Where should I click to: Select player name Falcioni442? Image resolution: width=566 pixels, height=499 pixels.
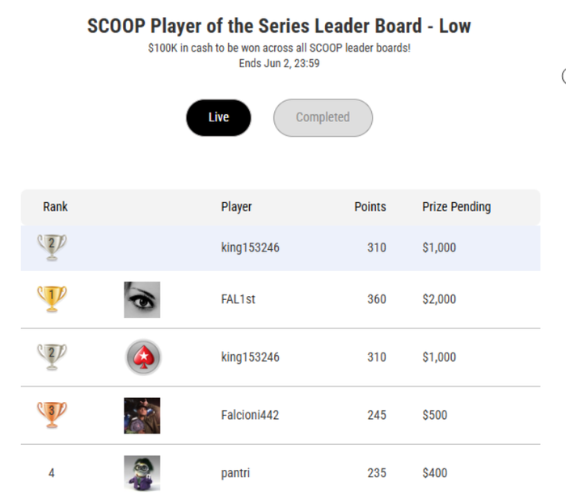tap(250, 415)
